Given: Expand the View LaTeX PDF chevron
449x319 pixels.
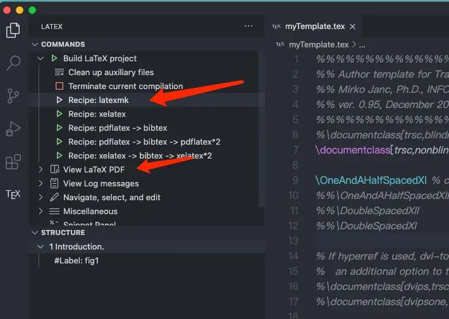Looking at the screenshot, I should (x=40, y=169).
